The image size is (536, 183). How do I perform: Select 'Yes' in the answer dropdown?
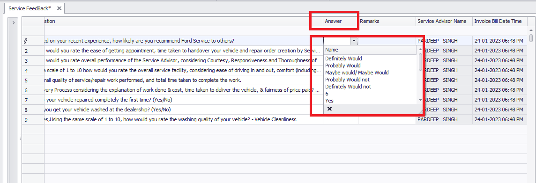(x=329, y=101)
